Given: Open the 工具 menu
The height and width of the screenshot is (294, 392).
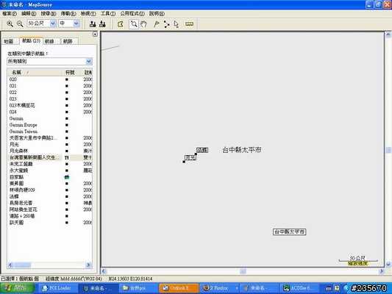Looking at the screenshot, I should [108, 14].
